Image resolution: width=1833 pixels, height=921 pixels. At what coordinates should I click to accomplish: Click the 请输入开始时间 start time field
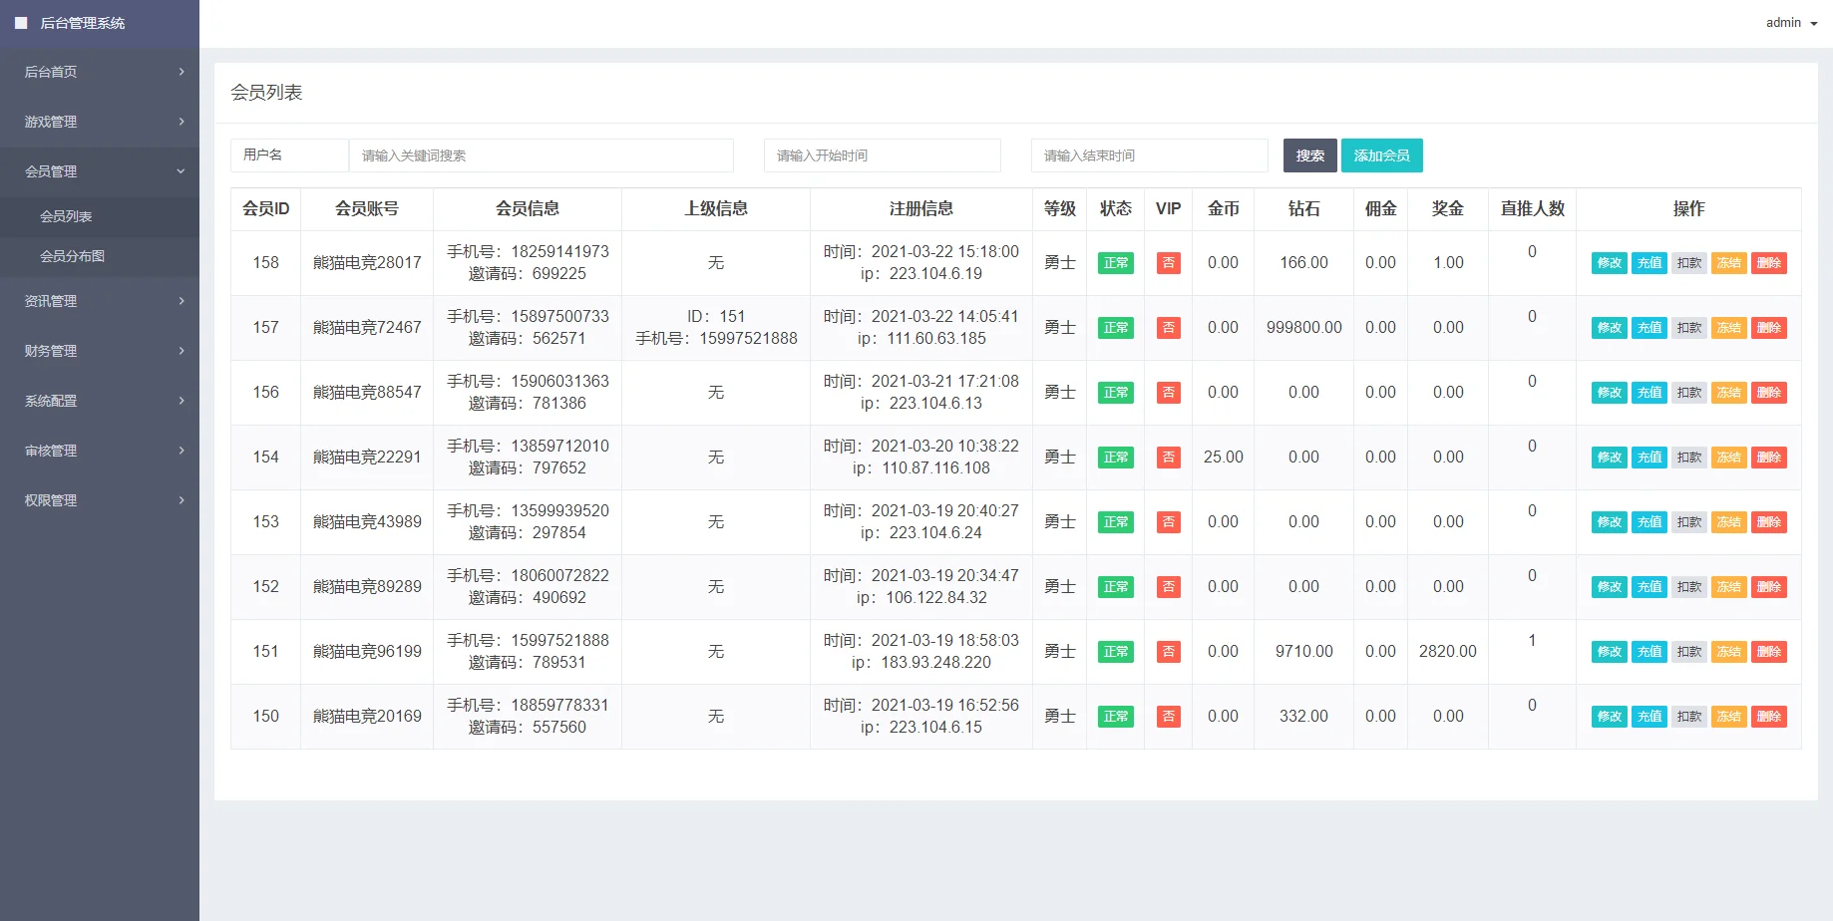coord(882,155)
